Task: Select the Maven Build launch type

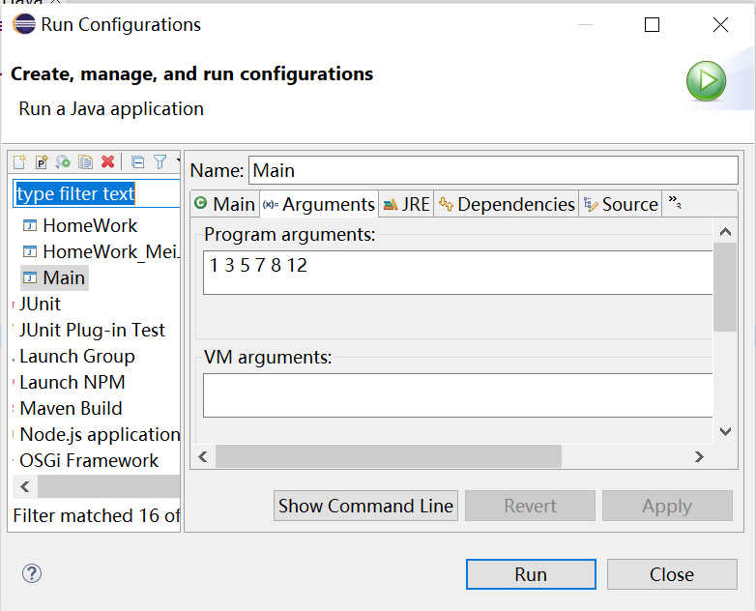Action: [x=71, y=408]
